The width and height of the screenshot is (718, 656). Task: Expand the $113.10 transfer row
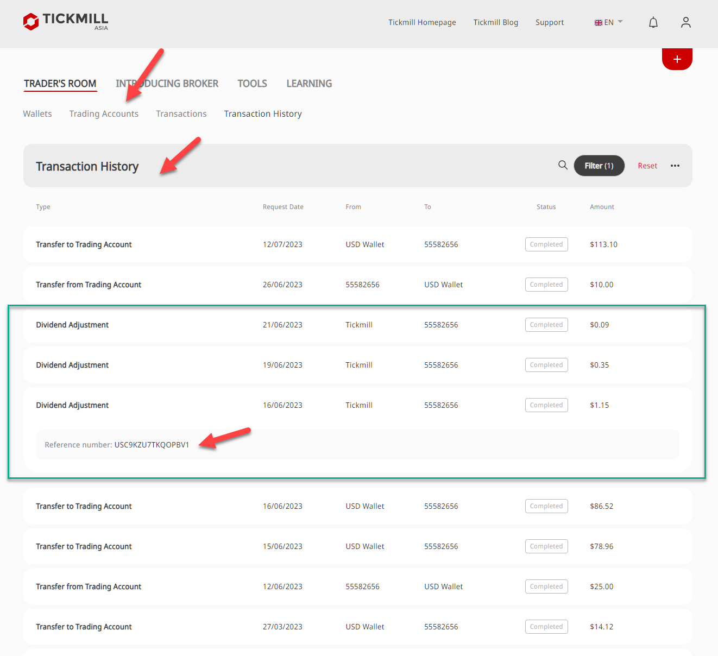pos(358,244)
